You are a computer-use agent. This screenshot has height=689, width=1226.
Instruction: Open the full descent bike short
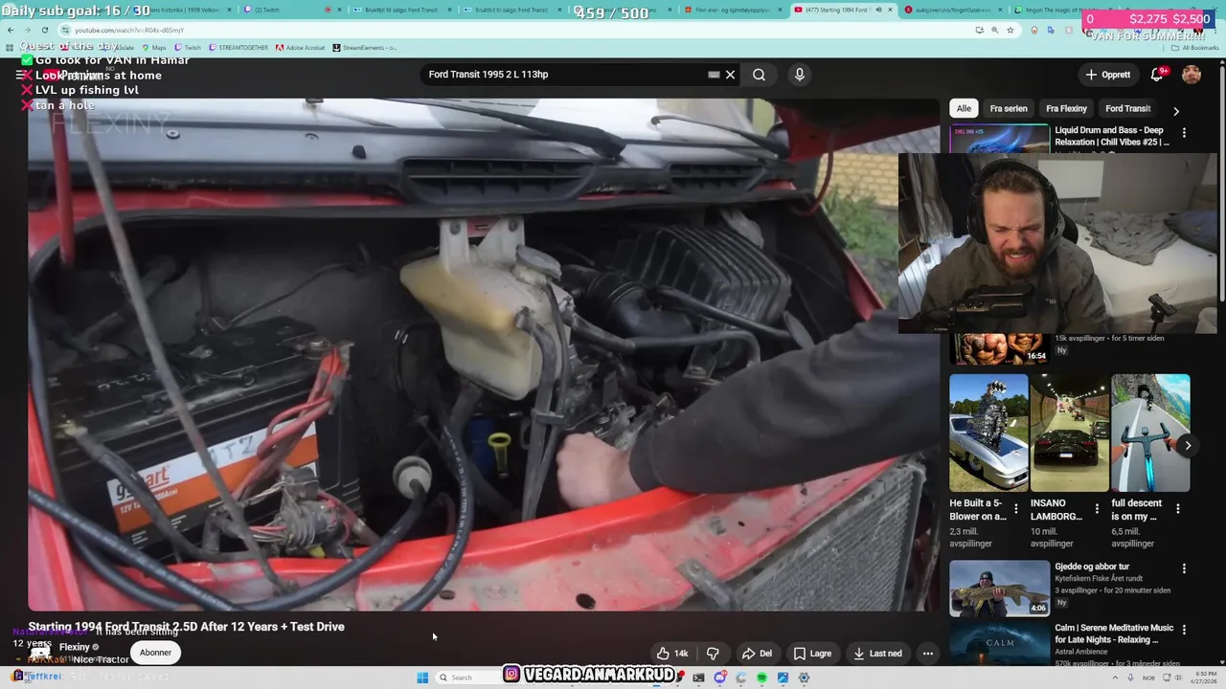tap(1150, 433)
